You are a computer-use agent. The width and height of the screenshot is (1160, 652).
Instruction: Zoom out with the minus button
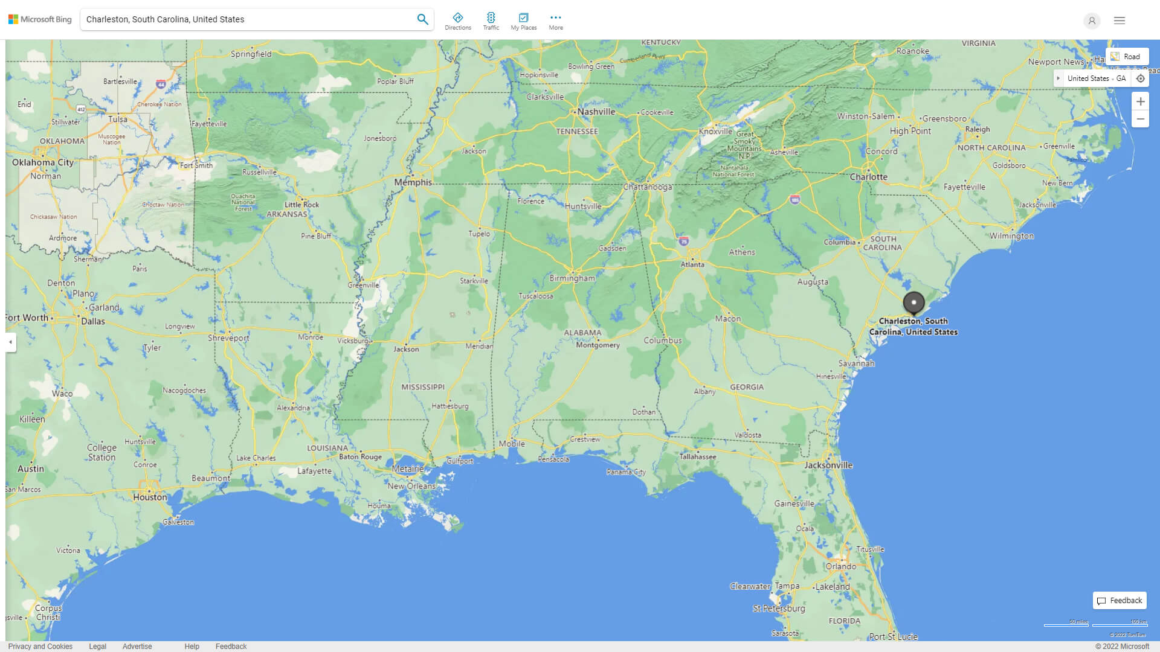(1141, 119)
